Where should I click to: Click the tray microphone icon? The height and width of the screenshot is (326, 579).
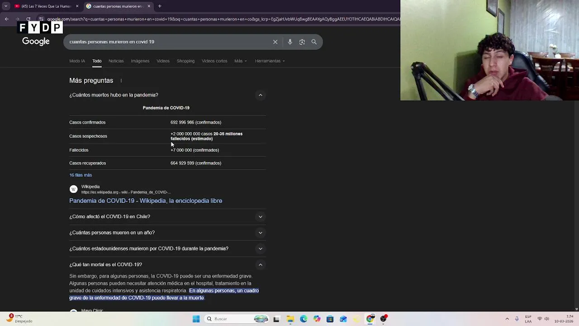coord(517,319)
